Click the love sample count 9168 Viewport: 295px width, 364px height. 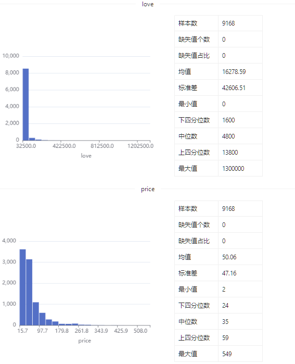228,23
